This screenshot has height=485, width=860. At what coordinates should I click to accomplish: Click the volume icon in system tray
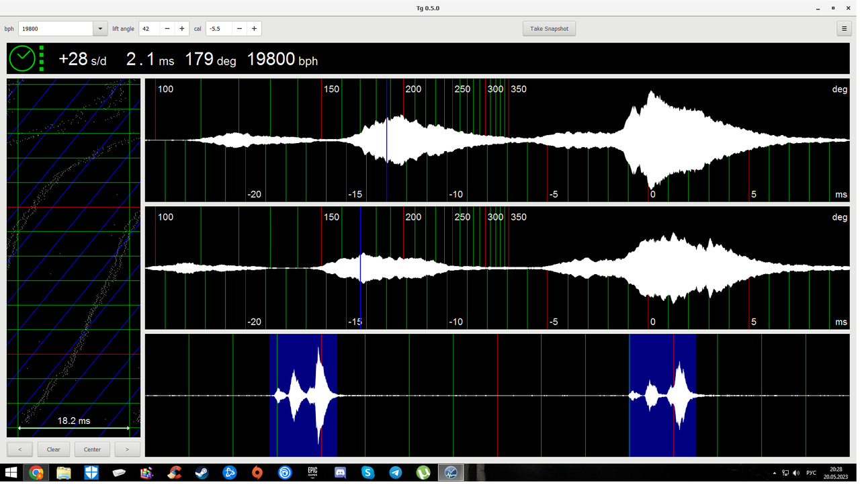[796, 473]
